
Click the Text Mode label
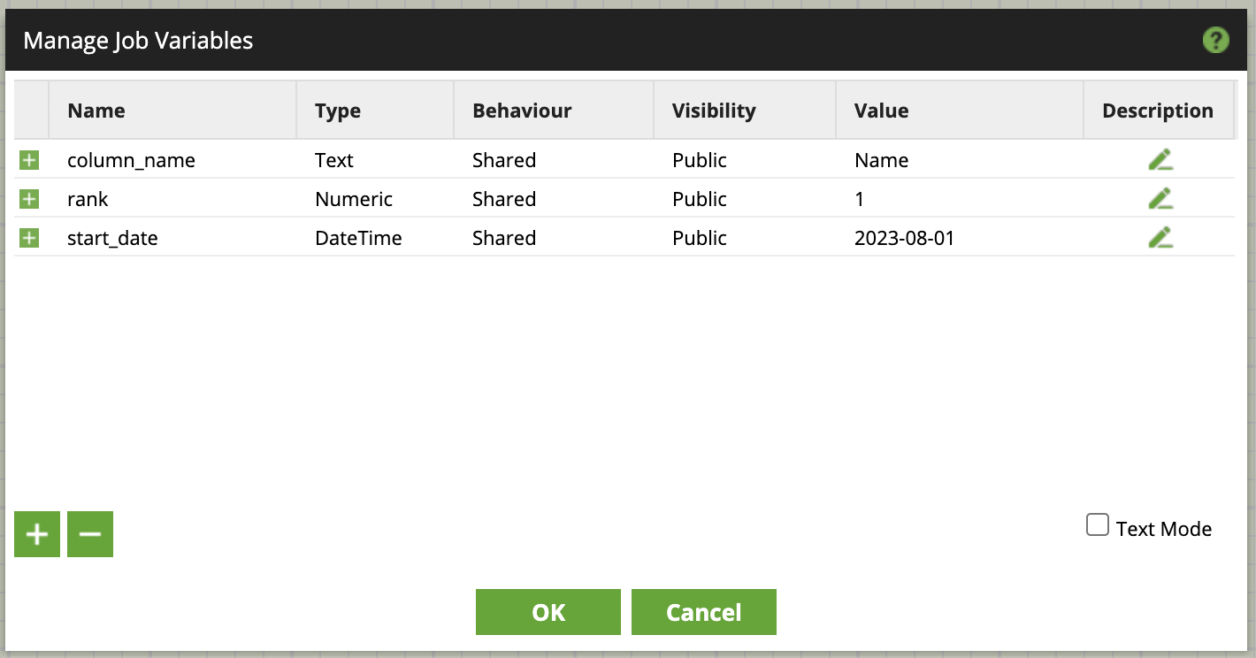[x=1164, y=529]
